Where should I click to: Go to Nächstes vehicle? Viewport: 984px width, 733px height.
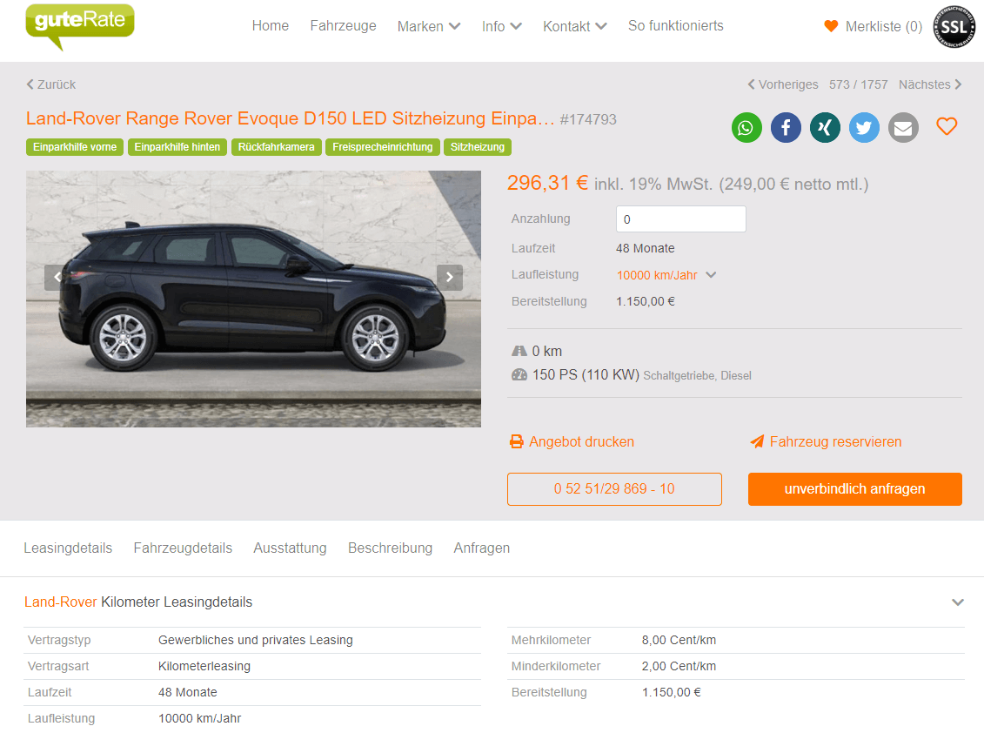coord(930,84)
